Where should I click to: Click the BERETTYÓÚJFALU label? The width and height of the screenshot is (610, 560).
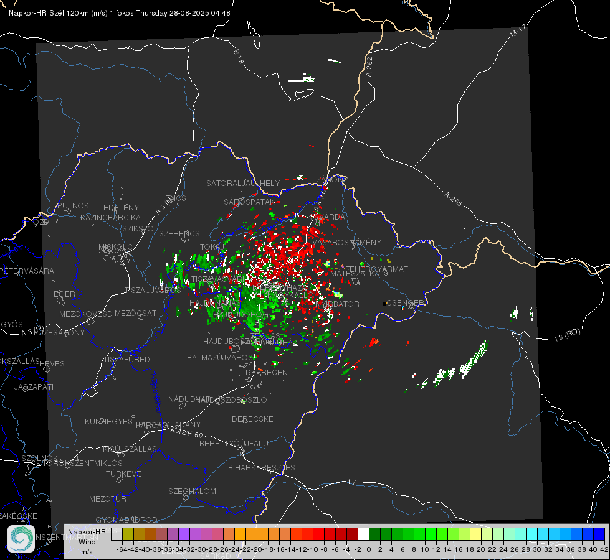[234, 444]
